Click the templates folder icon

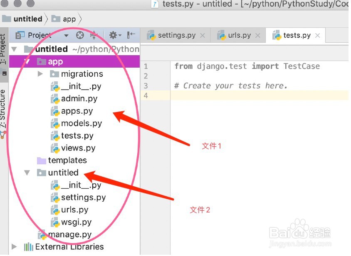click(41, 161)
